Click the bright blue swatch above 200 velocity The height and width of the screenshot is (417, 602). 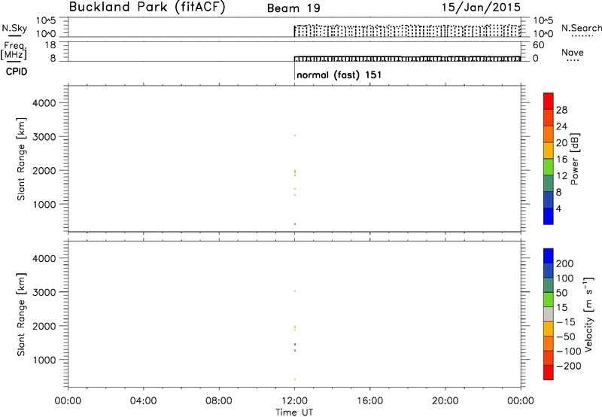tap(549, 256)
